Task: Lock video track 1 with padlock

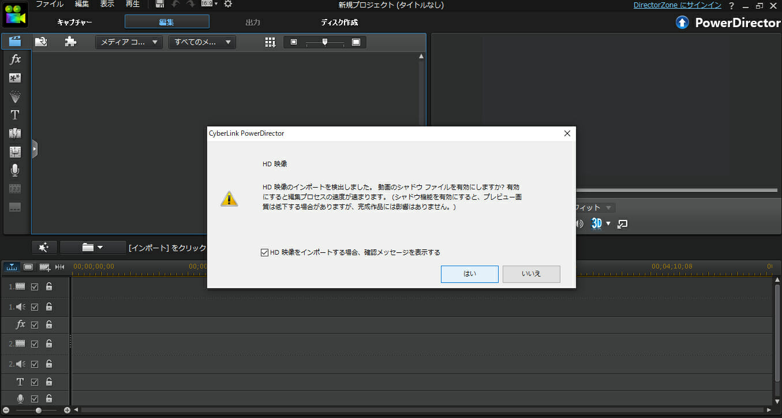Action: (x=49, y=286)
